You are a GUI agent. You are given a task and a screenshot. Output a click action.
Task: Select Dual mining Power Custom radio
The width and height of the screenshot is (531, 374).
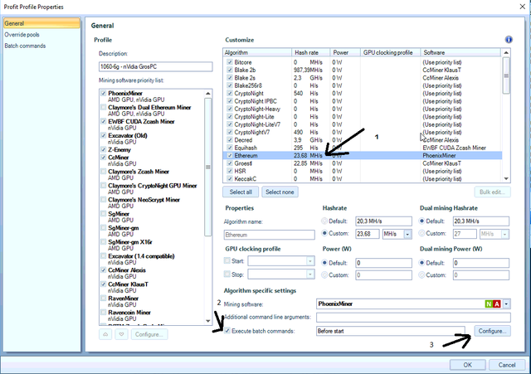coord(421,274)
